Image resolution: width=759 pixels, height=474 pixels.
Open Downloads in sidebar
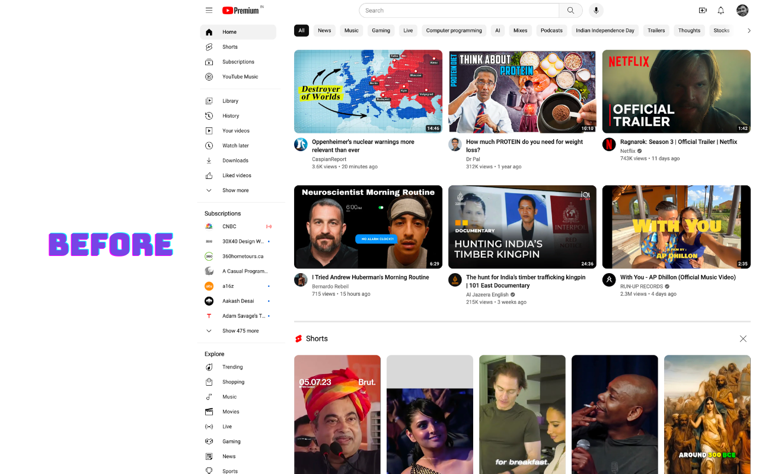pyautogui.click(x=238, y=160)
